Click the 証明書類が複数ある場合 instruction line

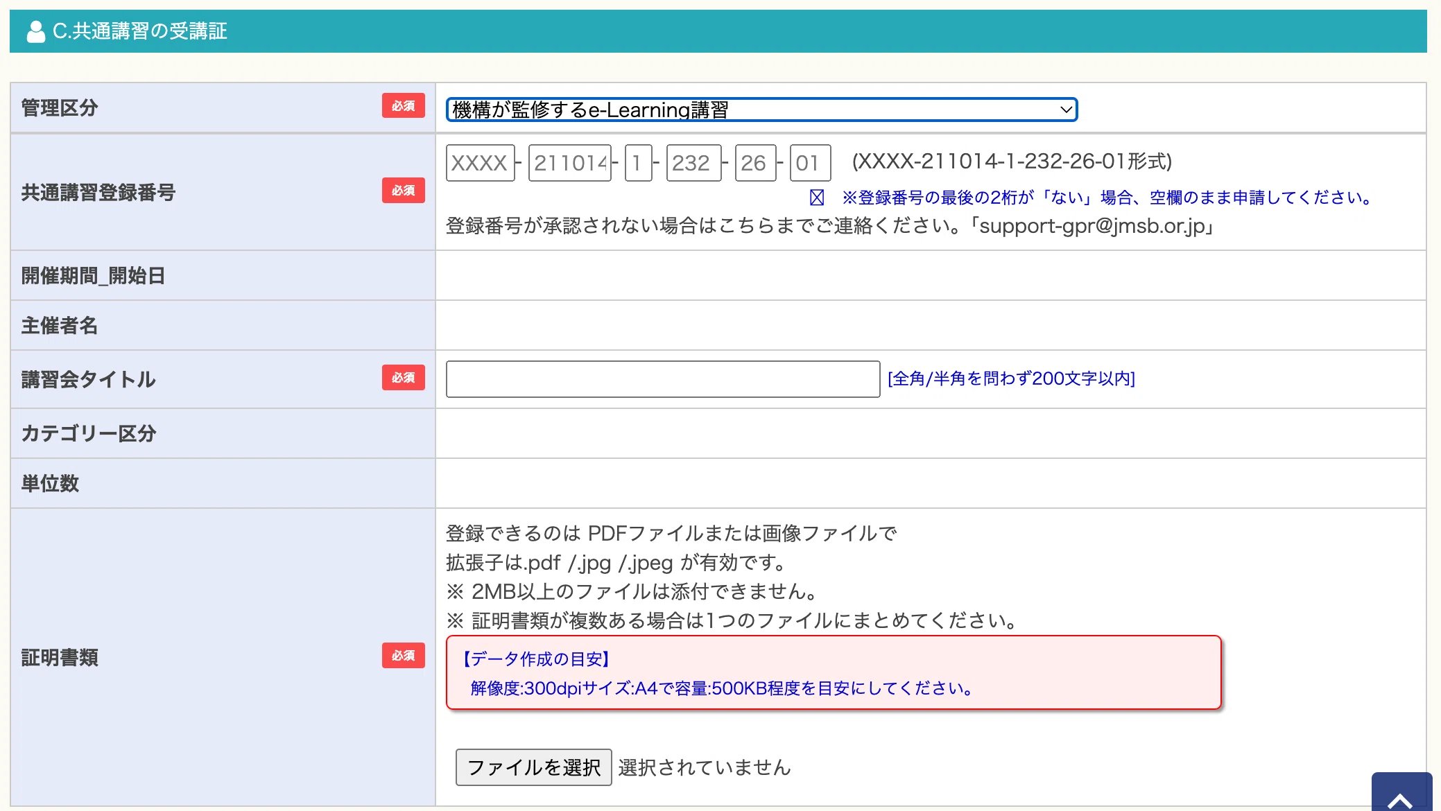click(732, 620)
